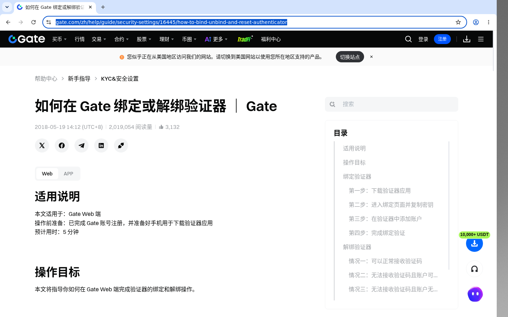This screenshot has width=508, height=317.
Task: Jump to 适用说明 in table of contents
Action: tap(354, 148)
